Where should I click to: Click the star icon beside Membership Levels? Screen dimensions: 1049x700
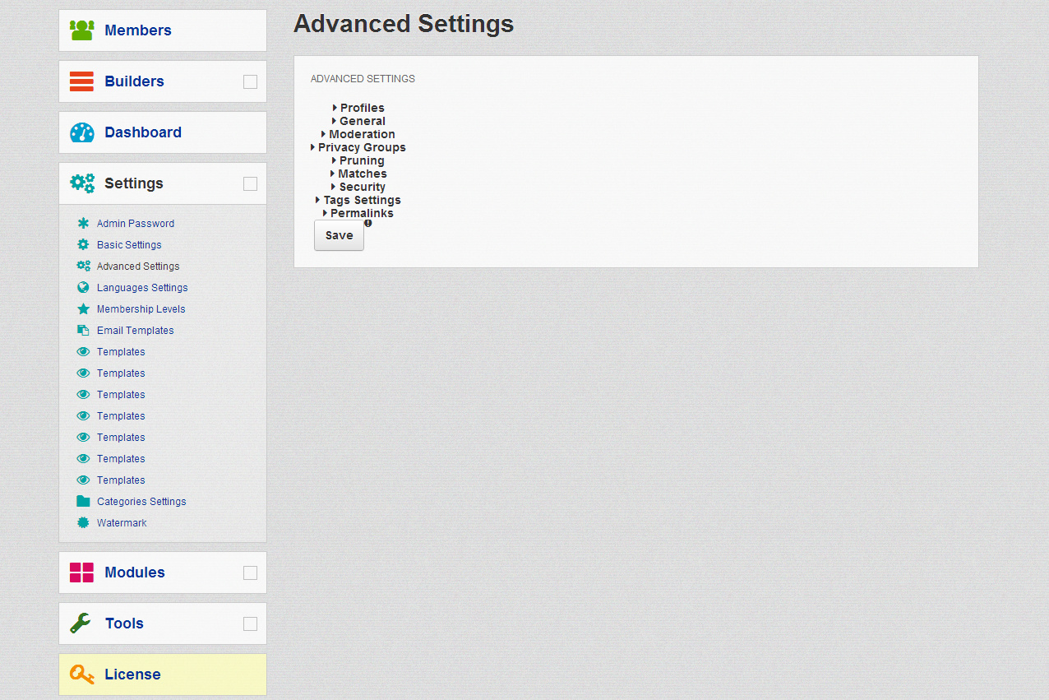(x=83, y=308)
